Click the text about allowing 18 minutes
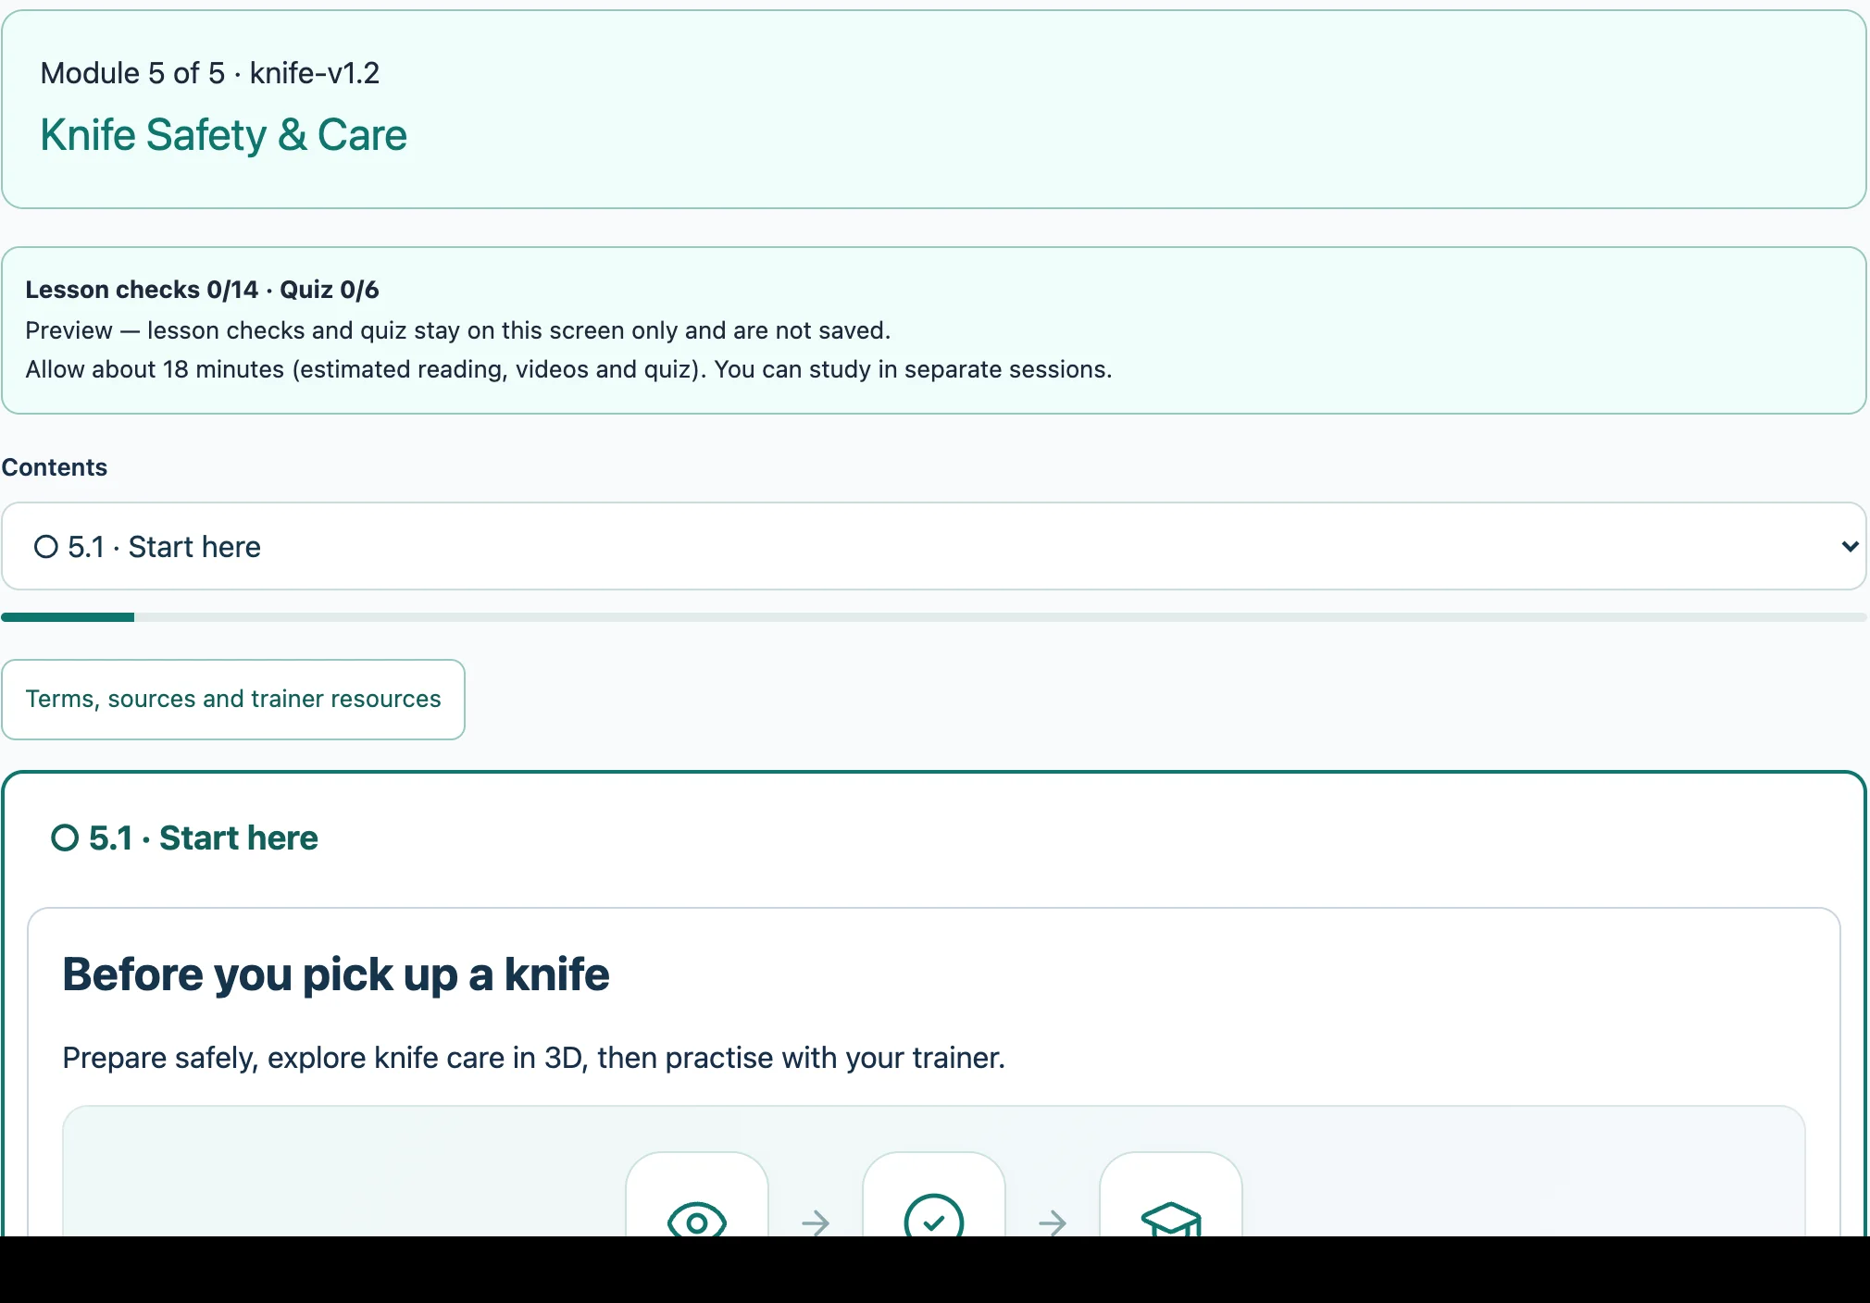This screenshot has width=1870, height=1303. click(x=568, y=369)
